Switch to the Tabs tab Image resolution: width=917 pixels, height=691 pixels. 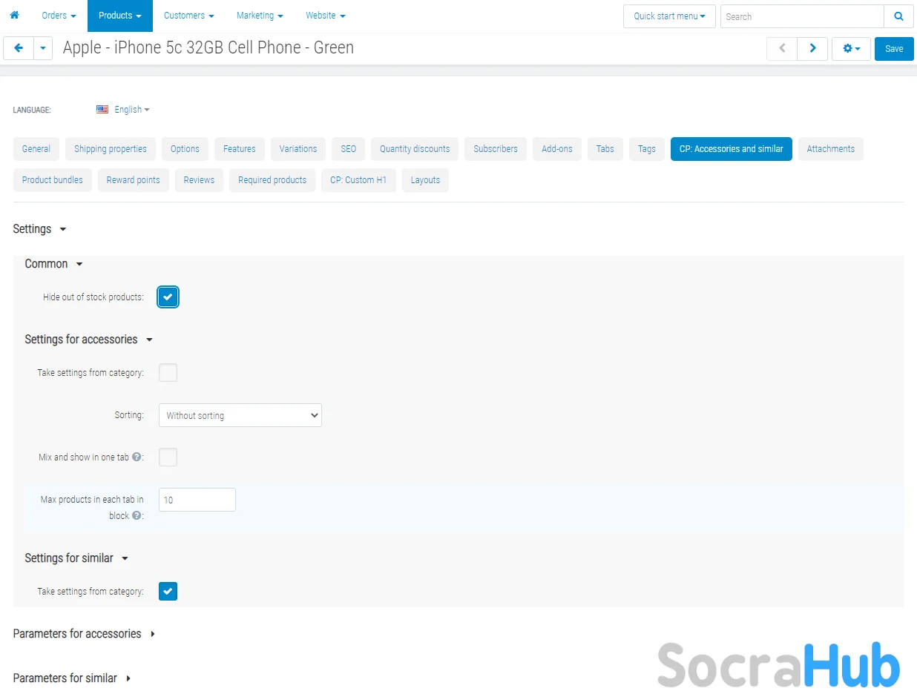coord(605,149)
